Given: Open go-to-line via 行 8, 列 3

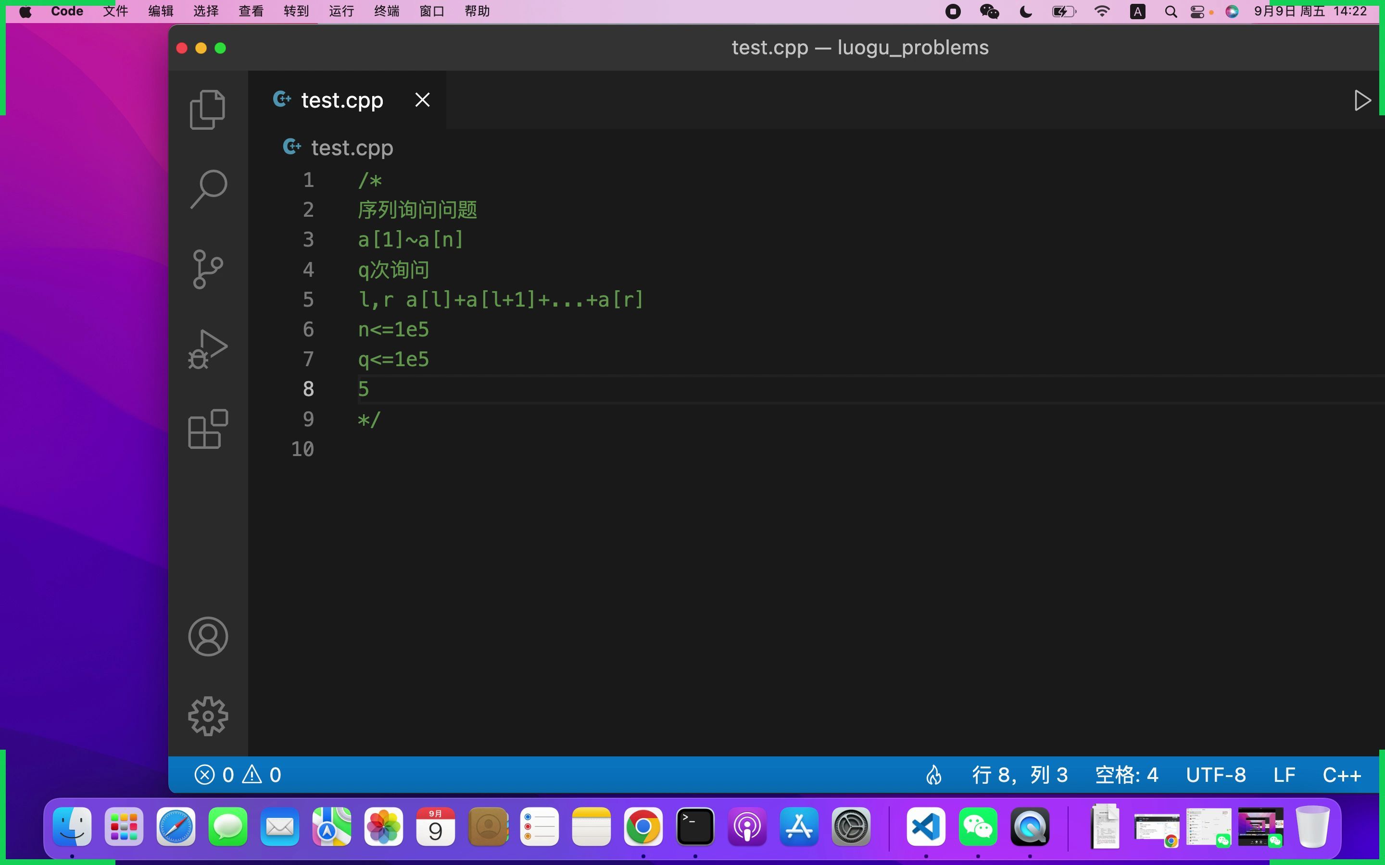Looking at the screenshot, I should pos(1020,775).
